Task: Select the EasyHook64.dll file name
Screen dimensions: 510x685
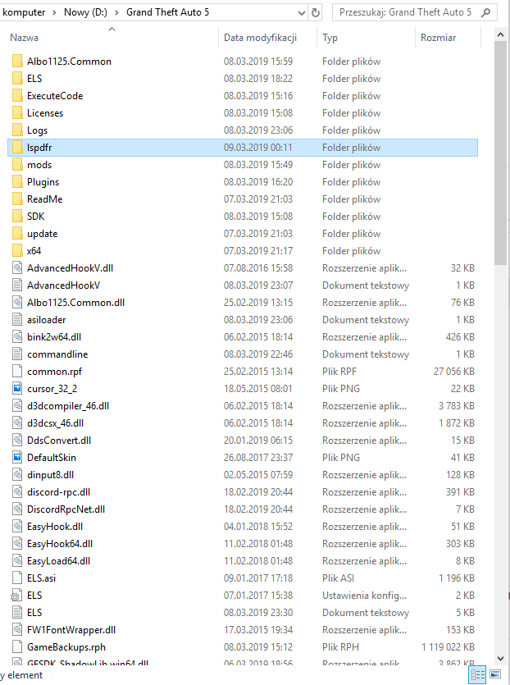Action: click(60, 544)
